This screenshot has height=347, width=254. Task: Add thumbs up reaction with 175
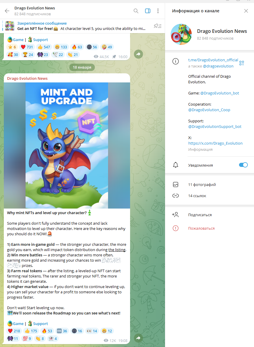click(31, 331)
